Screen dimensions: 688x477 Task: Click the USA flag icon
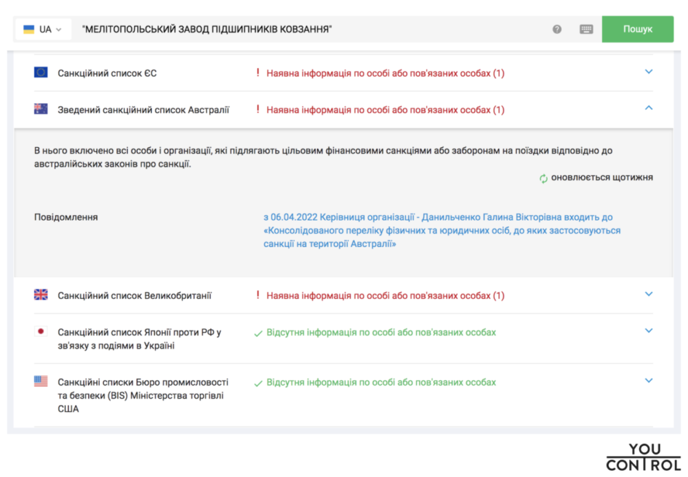coord(41,381)
